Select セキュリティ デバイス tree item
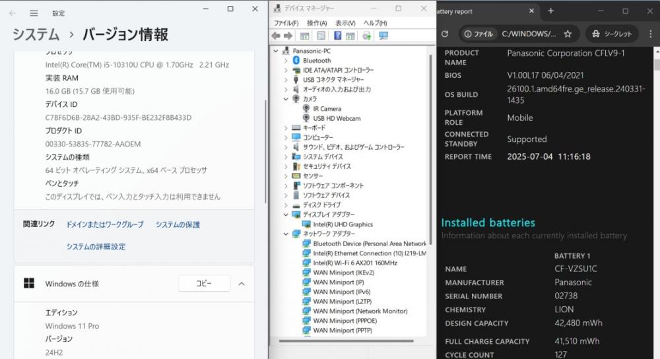This screenshot has height=359, width=660. [327, 166]
